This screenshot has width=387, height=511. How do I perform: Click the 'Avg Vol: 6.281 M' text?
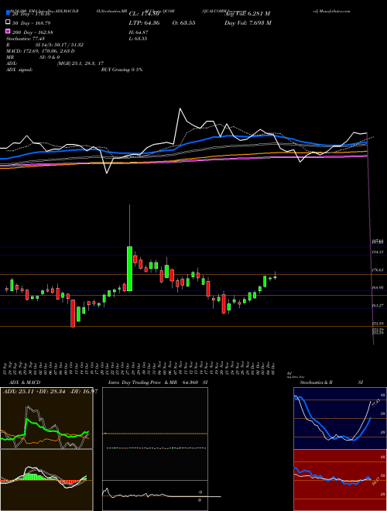(x=247, y=14)
